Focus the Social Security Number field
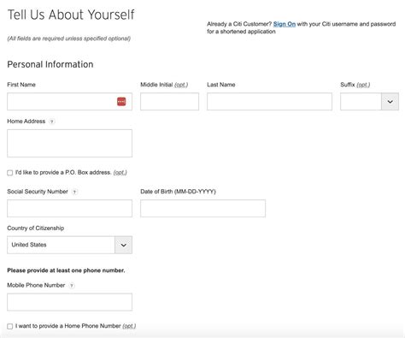This screenshot has width=405, height=338. coord(69,209)
